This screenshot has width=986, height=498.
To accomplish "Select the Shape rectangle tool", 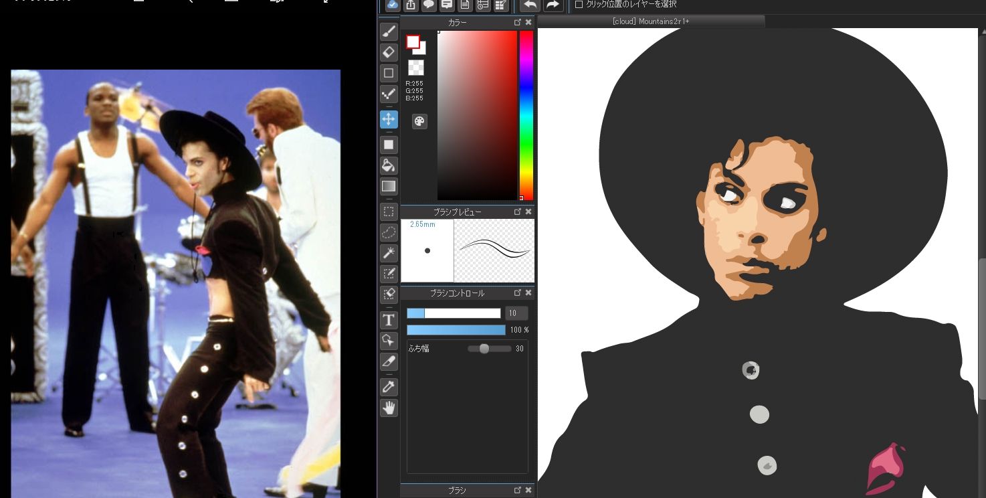I will [x=389, y=72].
